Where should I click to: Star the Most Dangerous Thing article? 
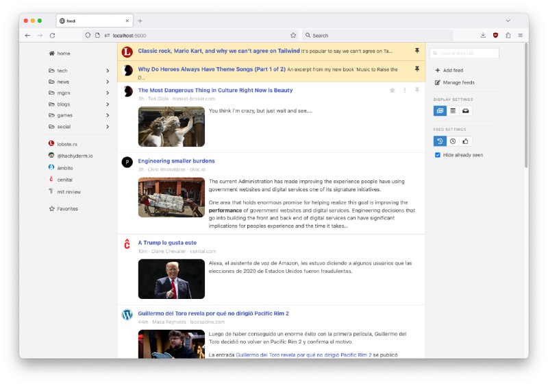tap(393, 90)
